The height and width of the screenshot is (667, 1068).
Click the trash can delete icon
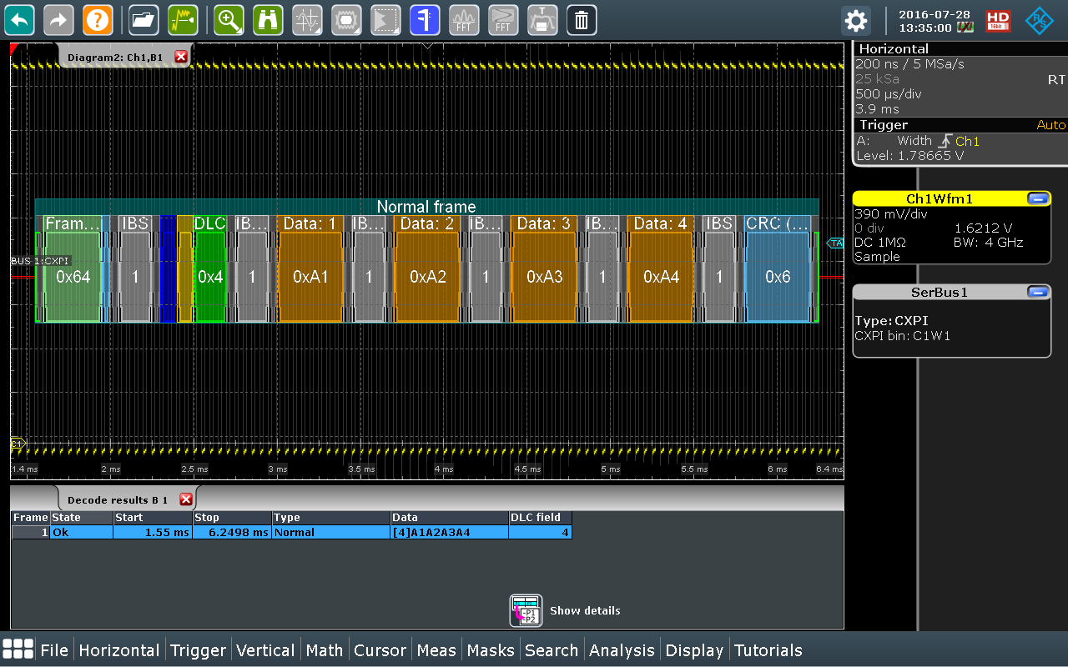pyautogui.click(x=582, y=19)
